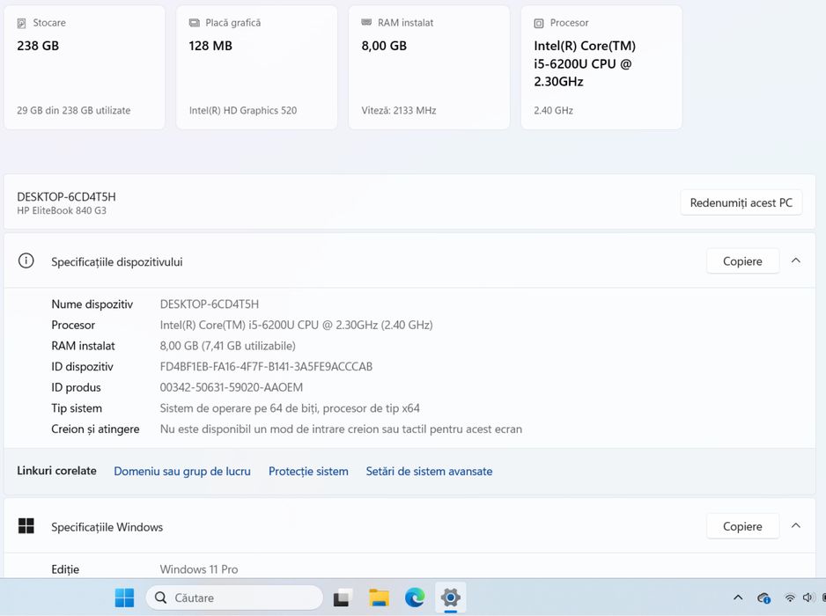Open Domeniu sau grup de lucru link

point(182,471)
